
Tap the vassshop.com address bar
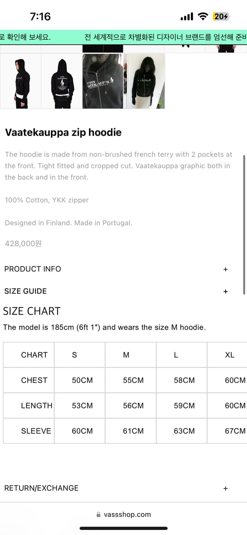tap(123, 515)
